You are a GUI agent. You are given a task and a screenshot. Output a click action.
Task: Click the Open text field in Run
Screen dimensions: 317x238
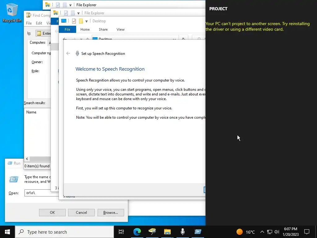click(x=42, y=193)
